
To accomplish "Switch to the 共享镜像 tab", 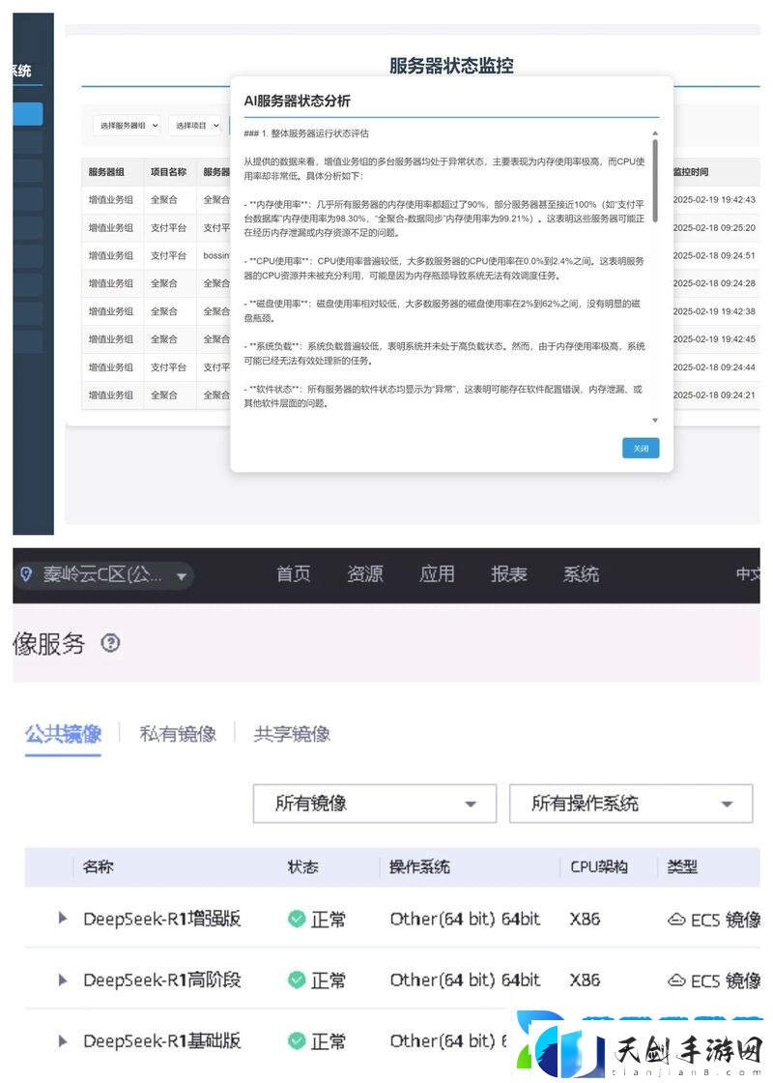I will [x=292, y=734].
